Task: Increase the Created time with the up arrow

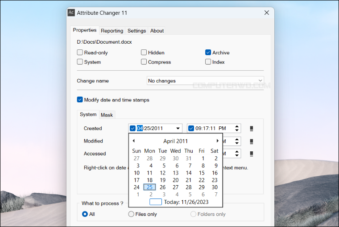Action: [x=237, y=126]
